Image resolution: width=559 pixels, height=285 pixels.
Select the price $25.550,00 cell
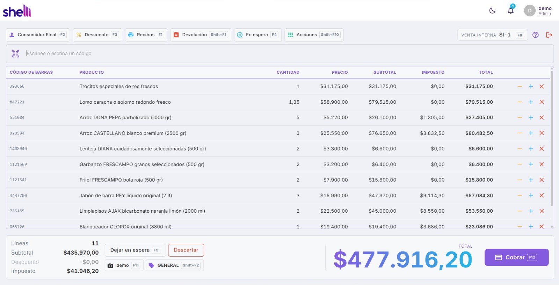click(334, 133)
